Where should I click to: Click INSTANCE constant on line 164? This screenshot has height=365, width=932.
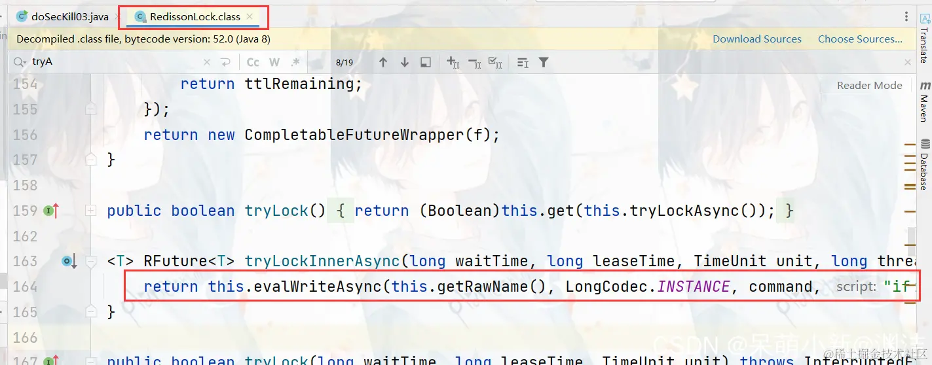coord(694,287)
